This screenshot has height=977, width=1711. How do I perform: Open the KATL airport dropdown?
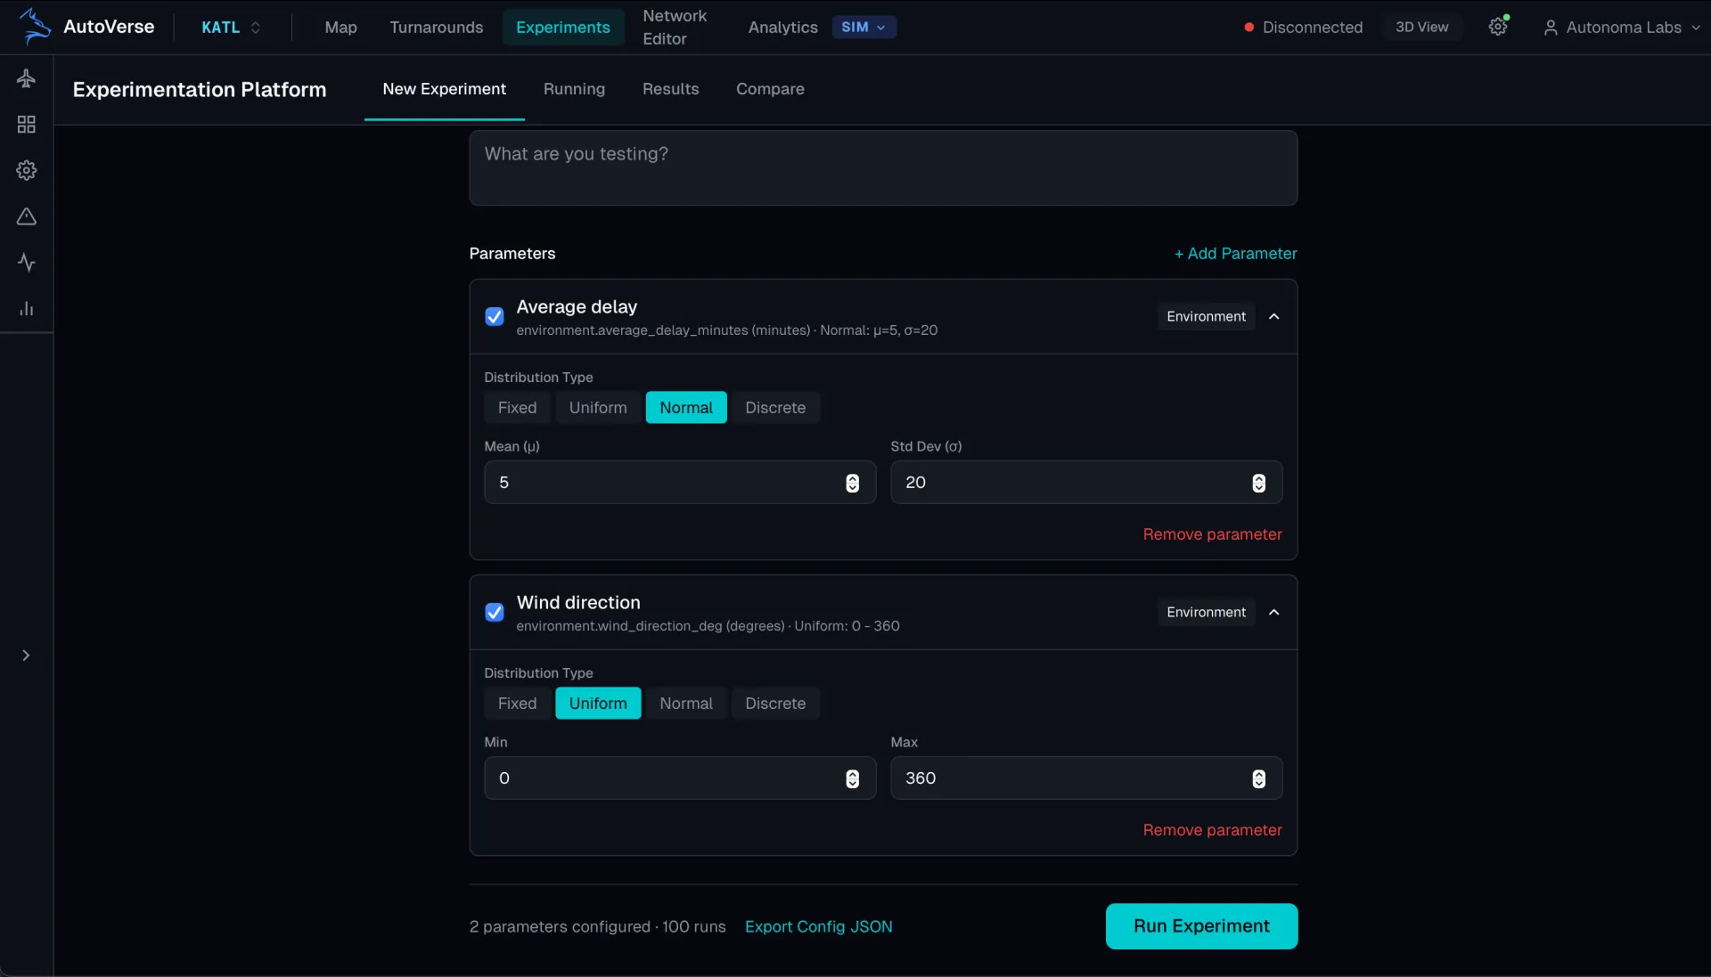pyautogui.click(x=230, y=27)
